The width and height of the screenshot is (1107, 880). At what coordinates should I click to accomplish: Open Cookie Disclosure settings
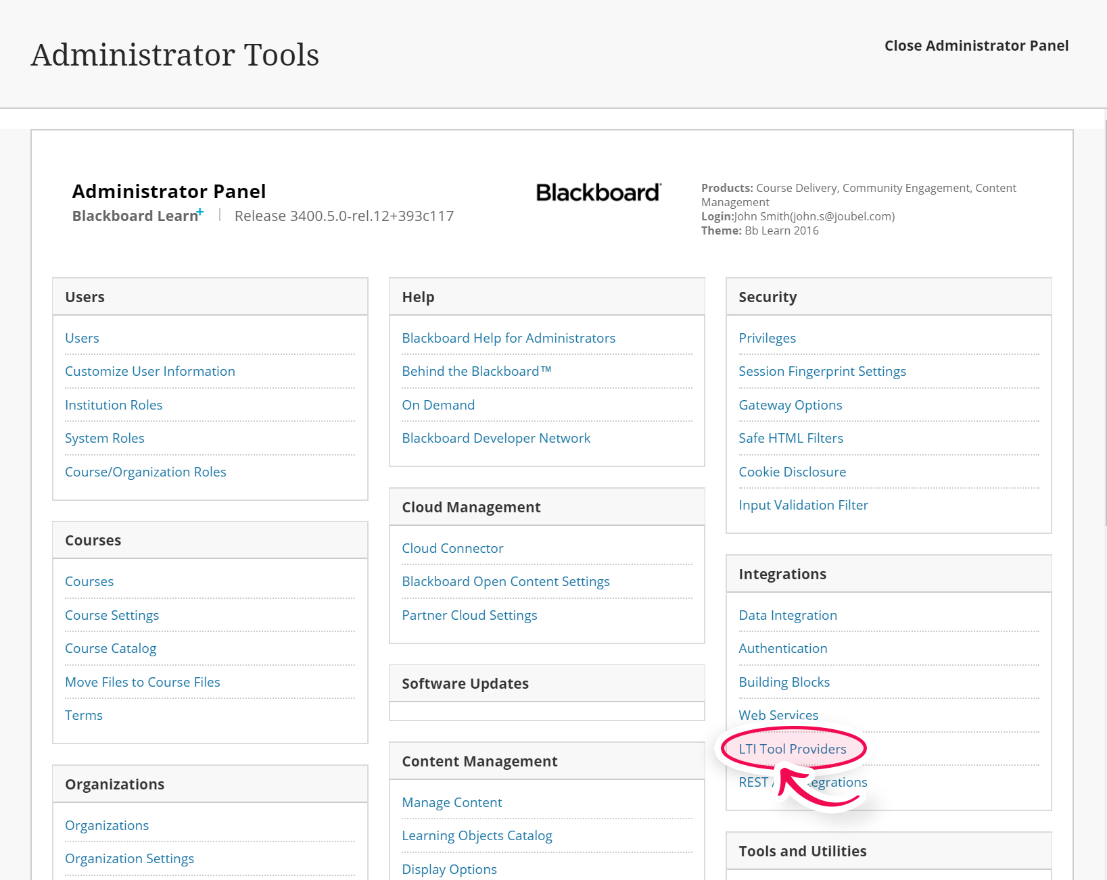click(x=792, y=472)
